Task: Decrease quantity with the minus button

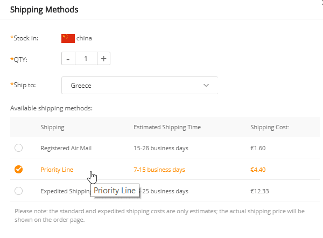Action: (x=68, y=58)
